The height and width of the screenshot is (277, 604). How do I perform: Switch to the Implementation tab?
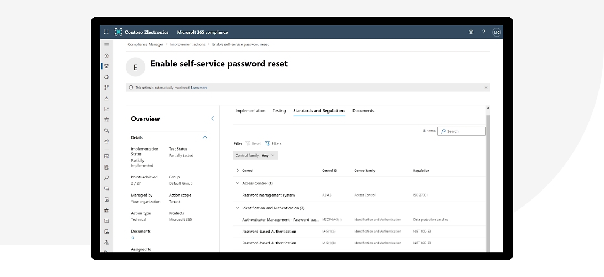pyautogui.click(x=250, y=111)
